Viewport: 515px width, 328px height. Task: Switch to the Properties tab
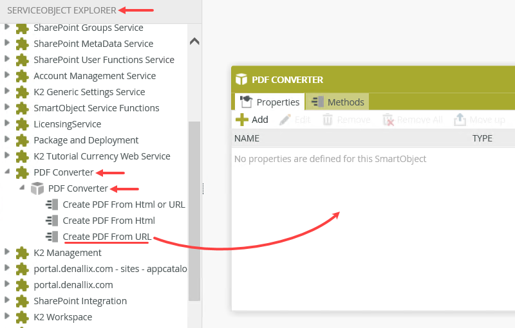pyautogui.click(x=270, y=102)
